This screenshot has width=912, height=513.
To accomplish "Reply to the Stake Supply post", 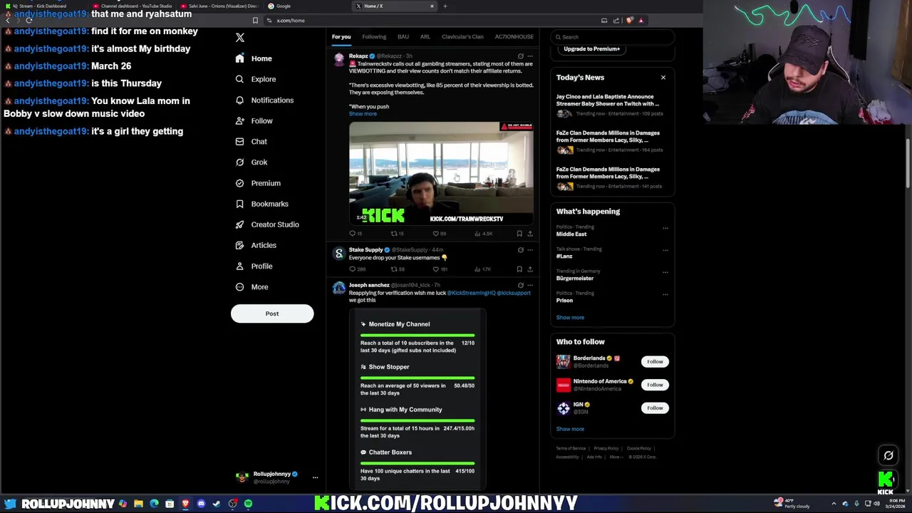I will [352, 269].
